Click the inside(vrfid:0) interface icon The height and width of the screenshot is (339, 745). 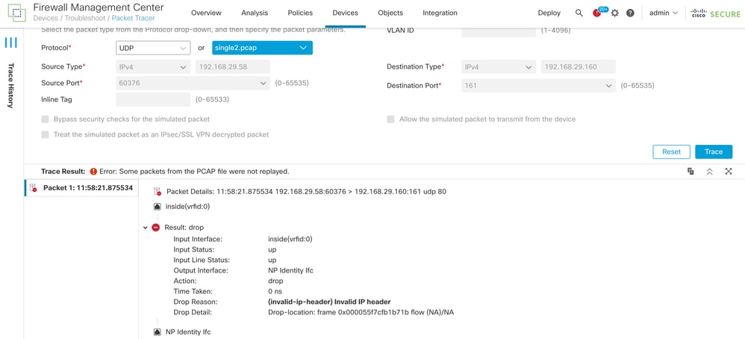[158, 206]
